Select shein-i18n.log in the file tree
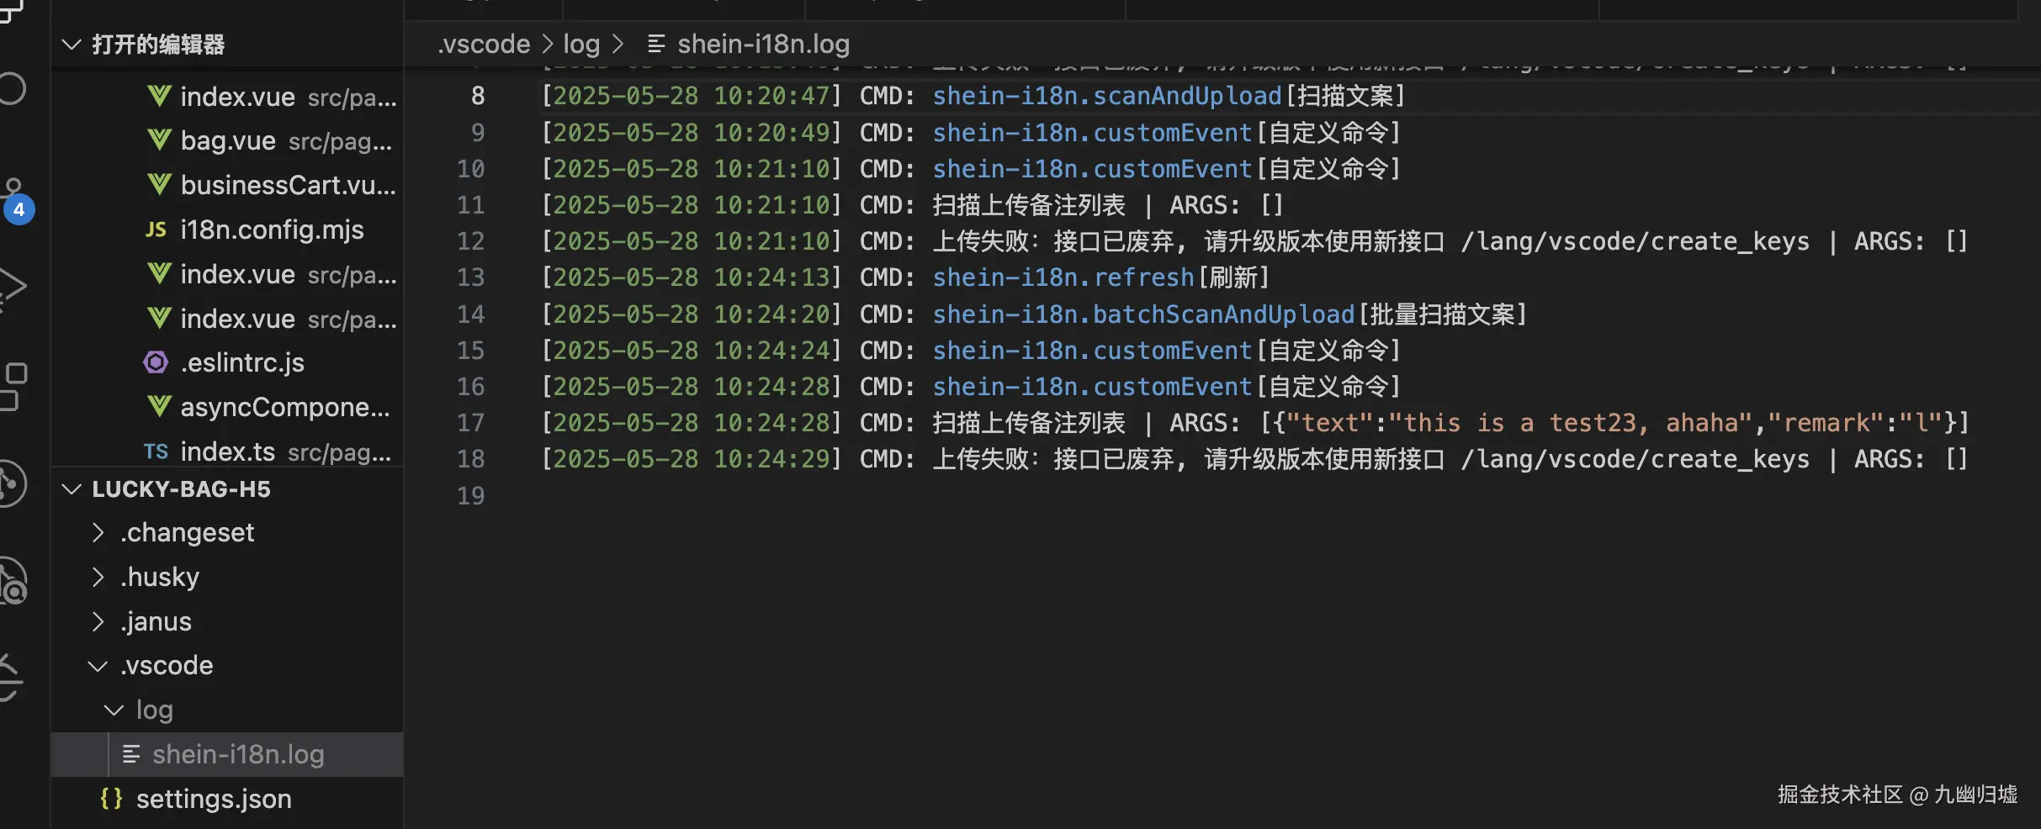 (x=238, y=754)
